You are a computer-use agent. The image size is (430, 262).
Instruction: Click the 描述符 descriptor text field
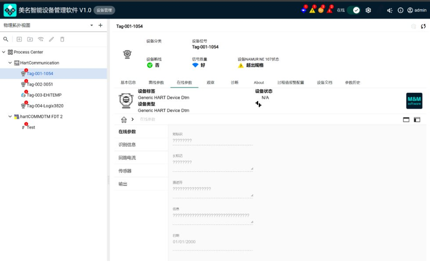[x=212, y=189]
